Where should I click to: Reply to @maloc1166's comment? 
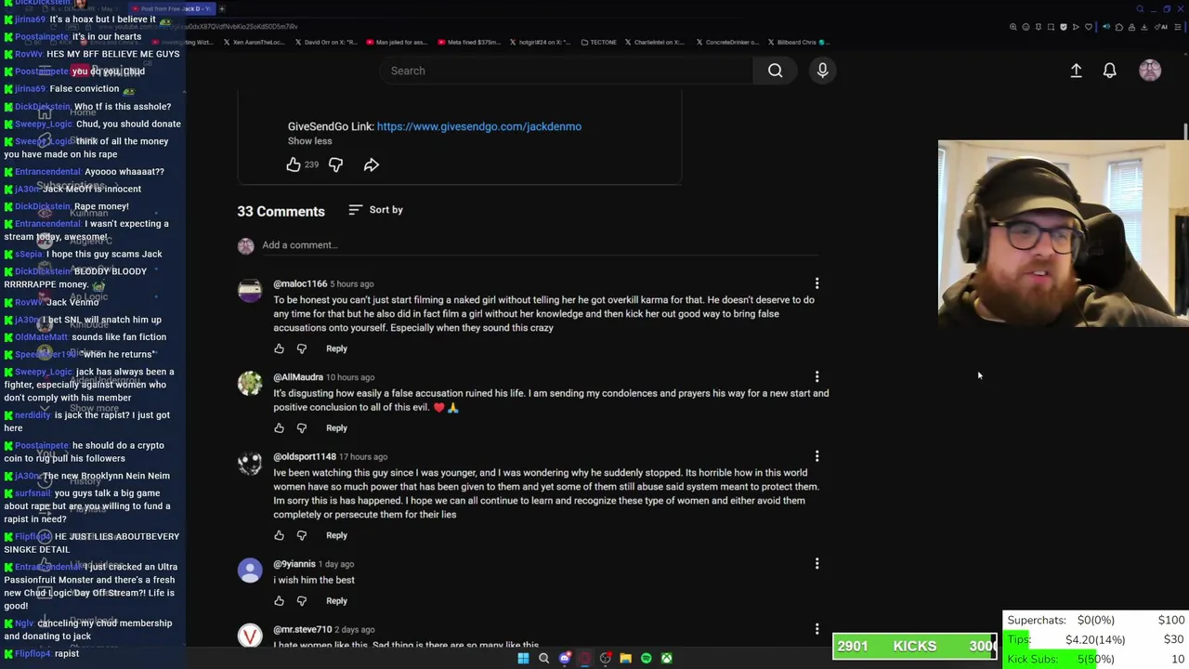point(336,348)
